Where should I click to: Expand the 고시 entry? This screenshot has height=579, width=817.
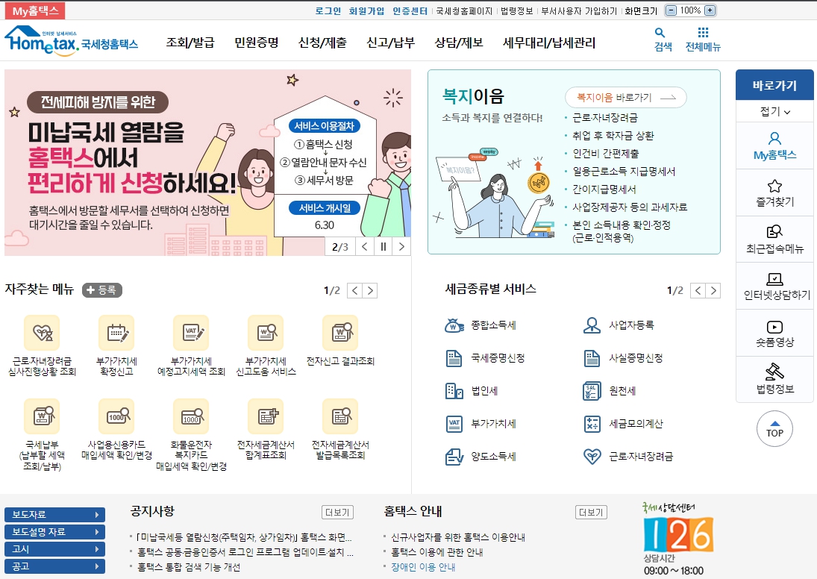[x=54, y=548]
